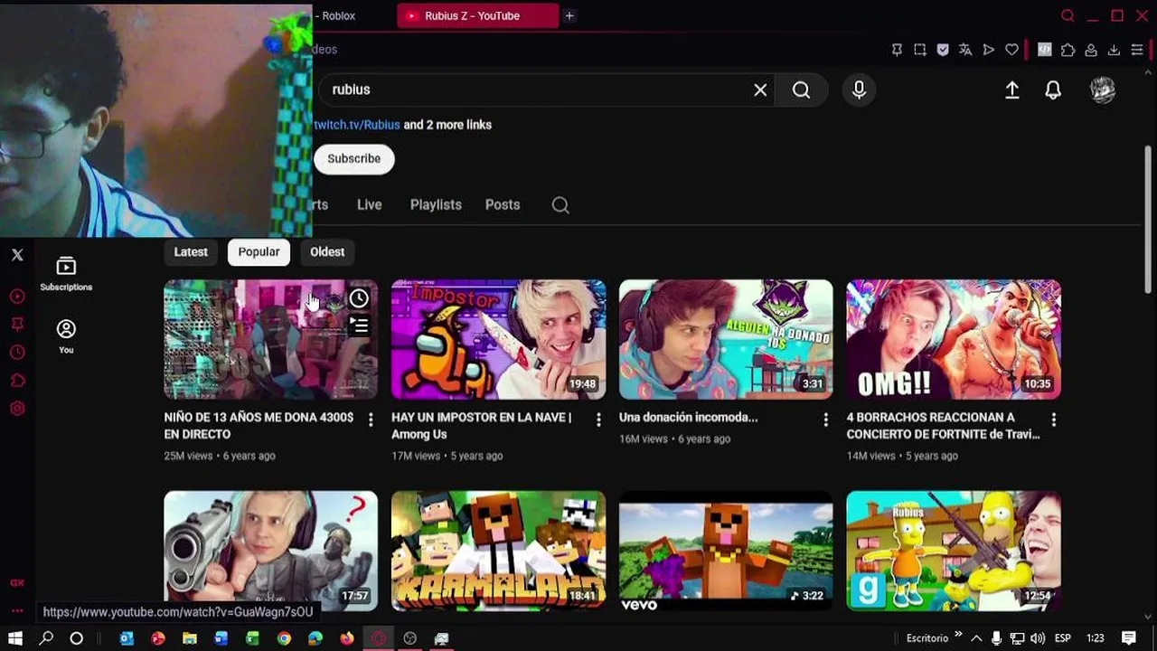Image resolution: width=1157 pixels, height=651 pixels.
Task: Show hidden system tray icons
Action: coord(976,638)
